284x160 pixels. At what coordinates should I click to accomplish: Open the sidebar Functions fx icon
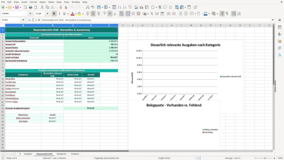pos(280,55)
